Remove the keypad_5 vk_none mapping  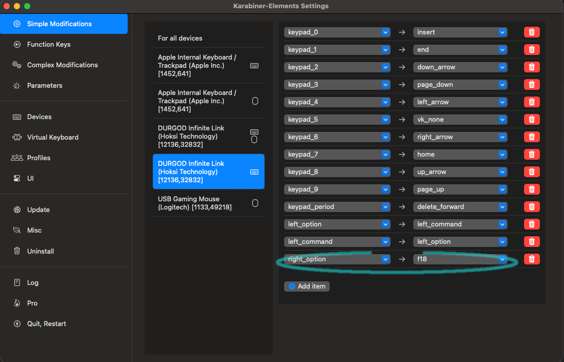(x=532, y=120)
